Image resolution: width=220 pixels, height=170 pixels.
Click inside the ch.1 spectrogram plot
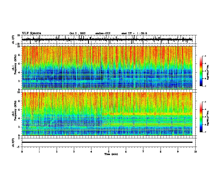[107, 68]
